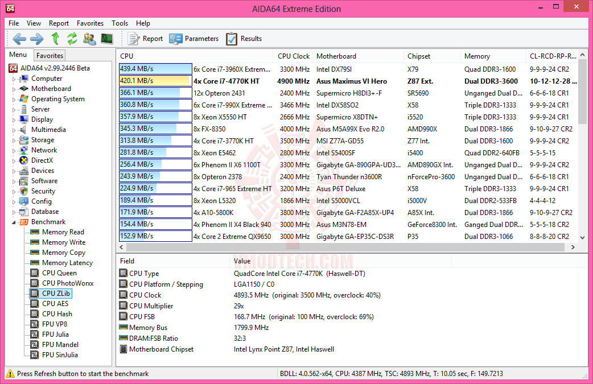Select the CPU AES benchmark icon
This screenshot has height=384, width=593.
pyautogui.click(x=35, y=303)
